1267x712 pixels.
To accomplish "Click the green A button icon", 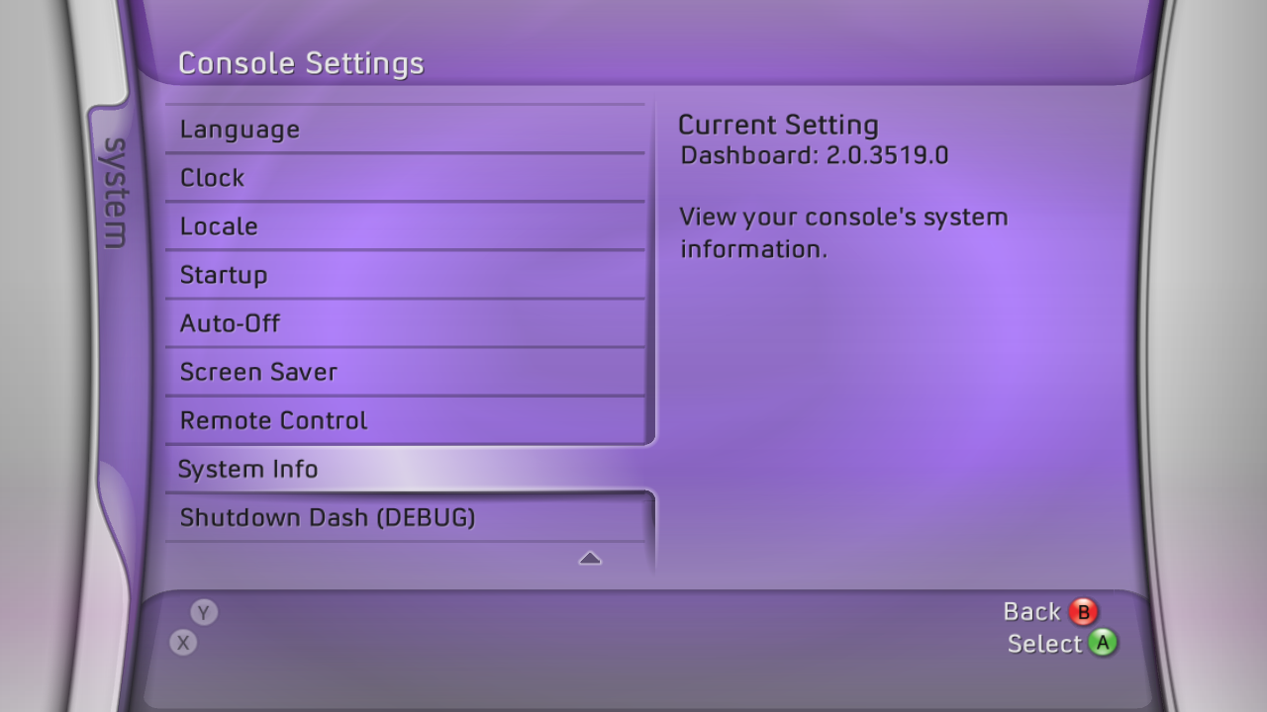I will click(x=1103, y=643).
